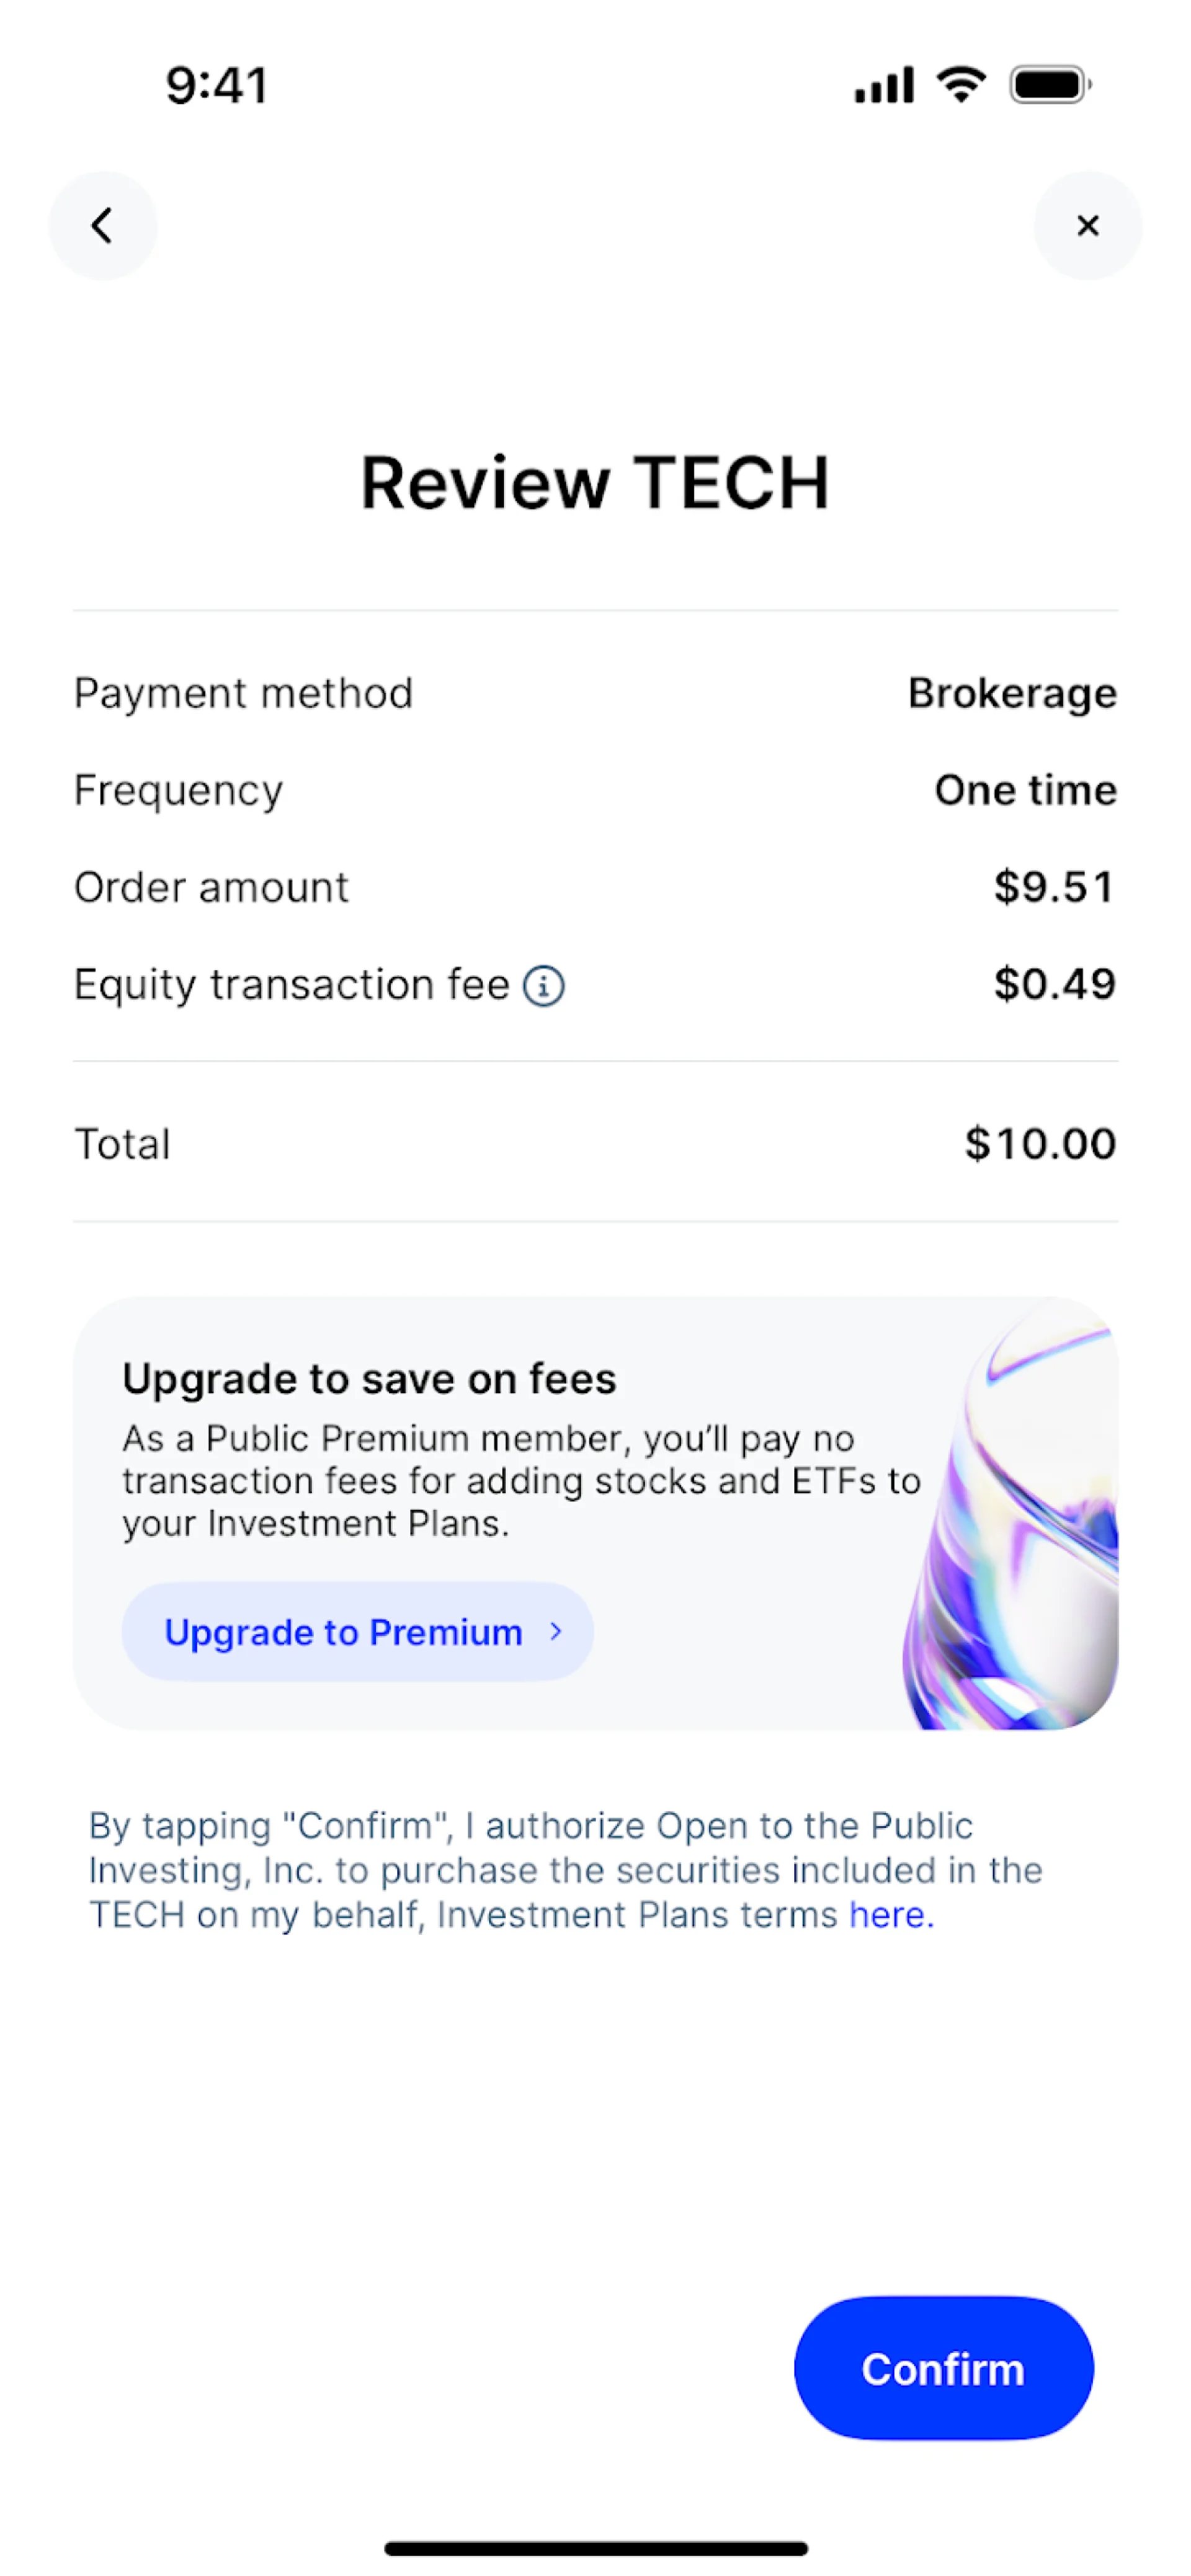This screenshot has height=2576, width=1191.
Task: Confirm the TECH order
Action: (x=943, y=2368)
